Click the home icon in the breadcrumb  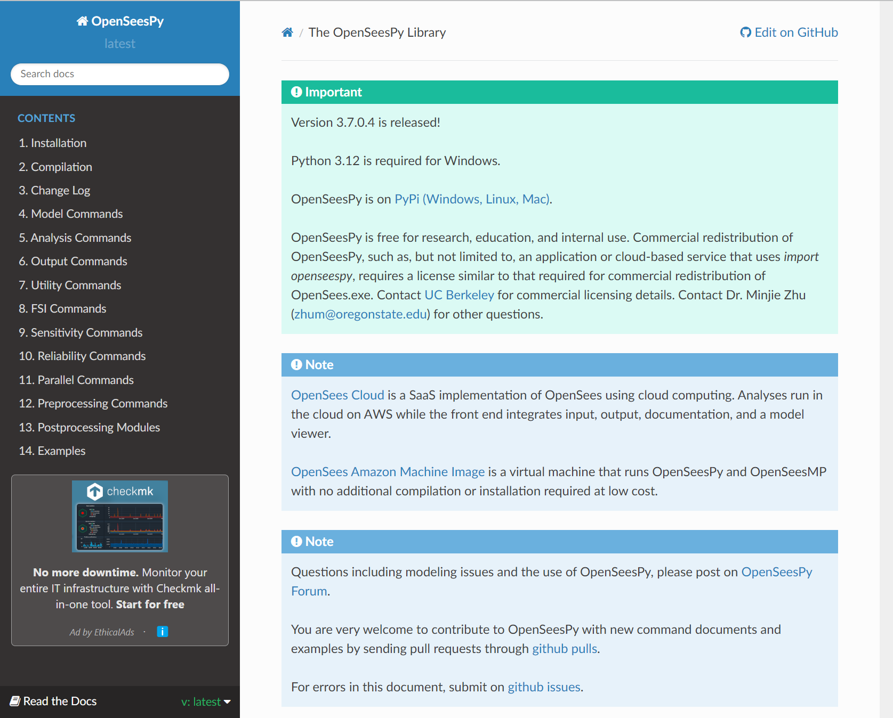coord(287,32)
